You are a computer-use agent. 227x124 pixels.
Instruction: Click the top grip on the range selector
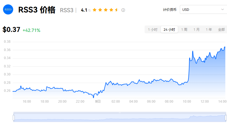click(x=120, y=113)
